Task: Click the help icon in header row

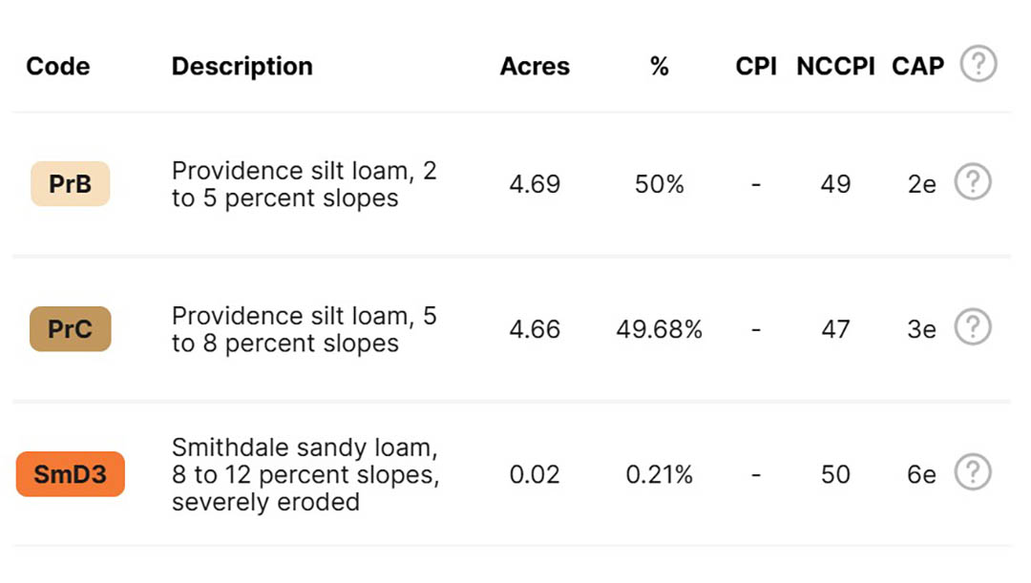Action: (x=978, y=64)
